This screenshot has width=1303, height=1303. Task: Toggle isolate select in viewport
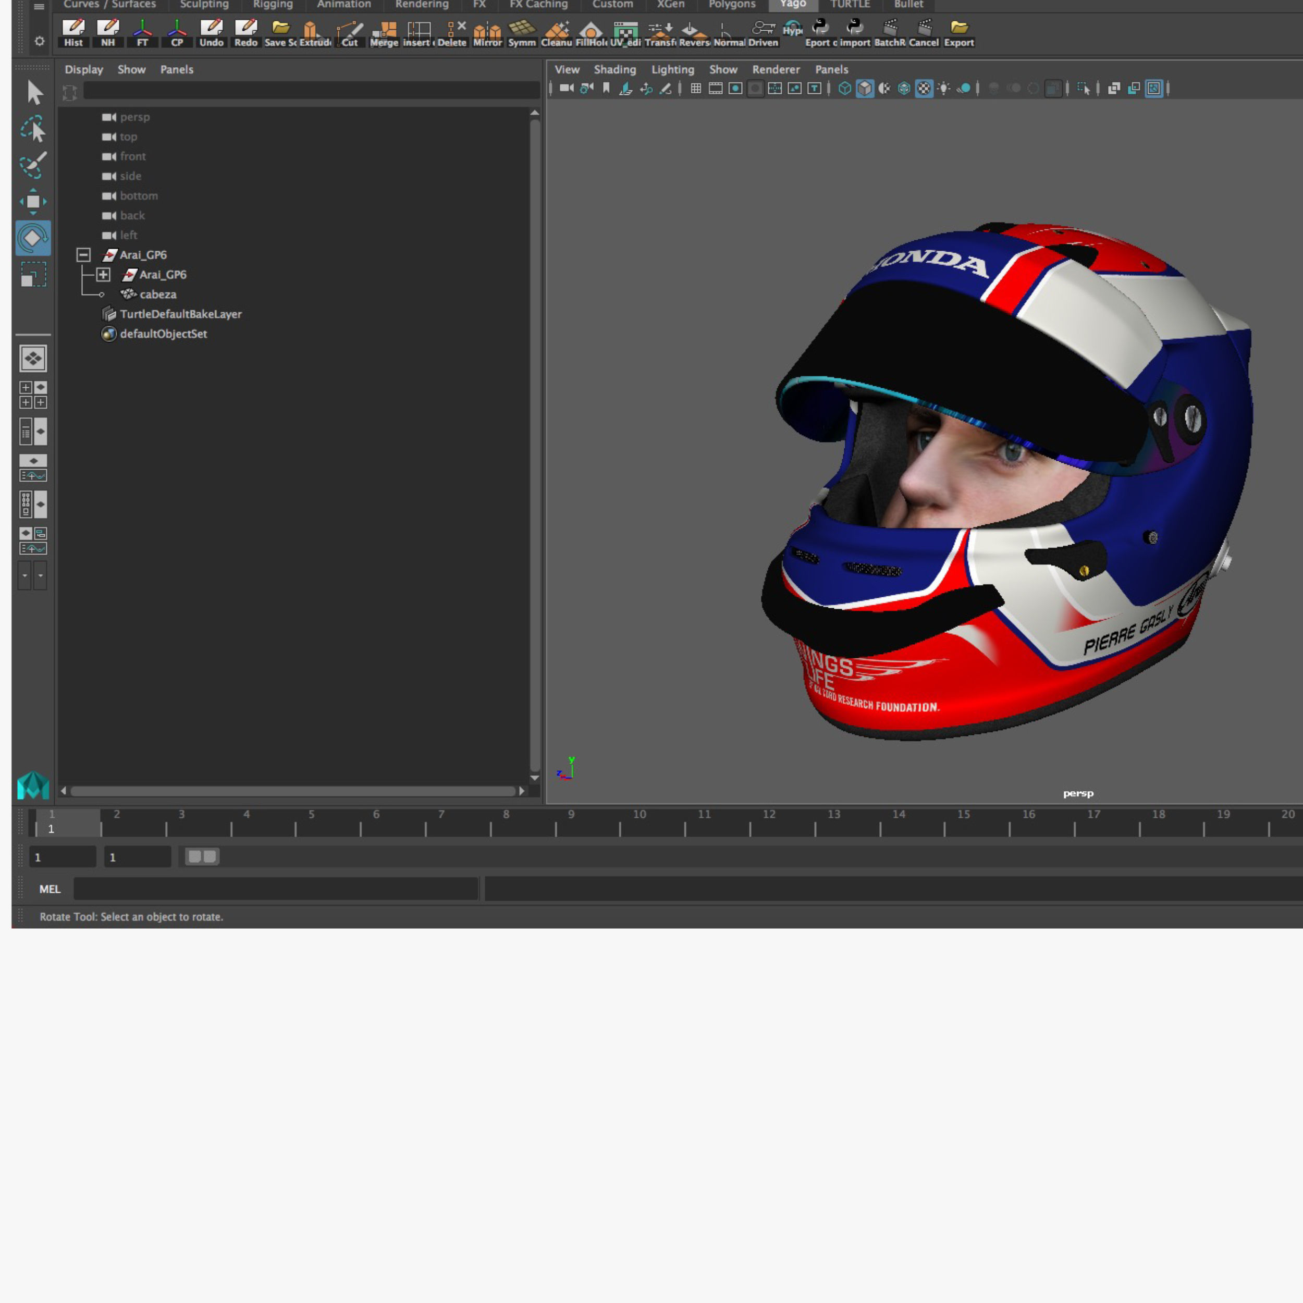(1085, 89)
